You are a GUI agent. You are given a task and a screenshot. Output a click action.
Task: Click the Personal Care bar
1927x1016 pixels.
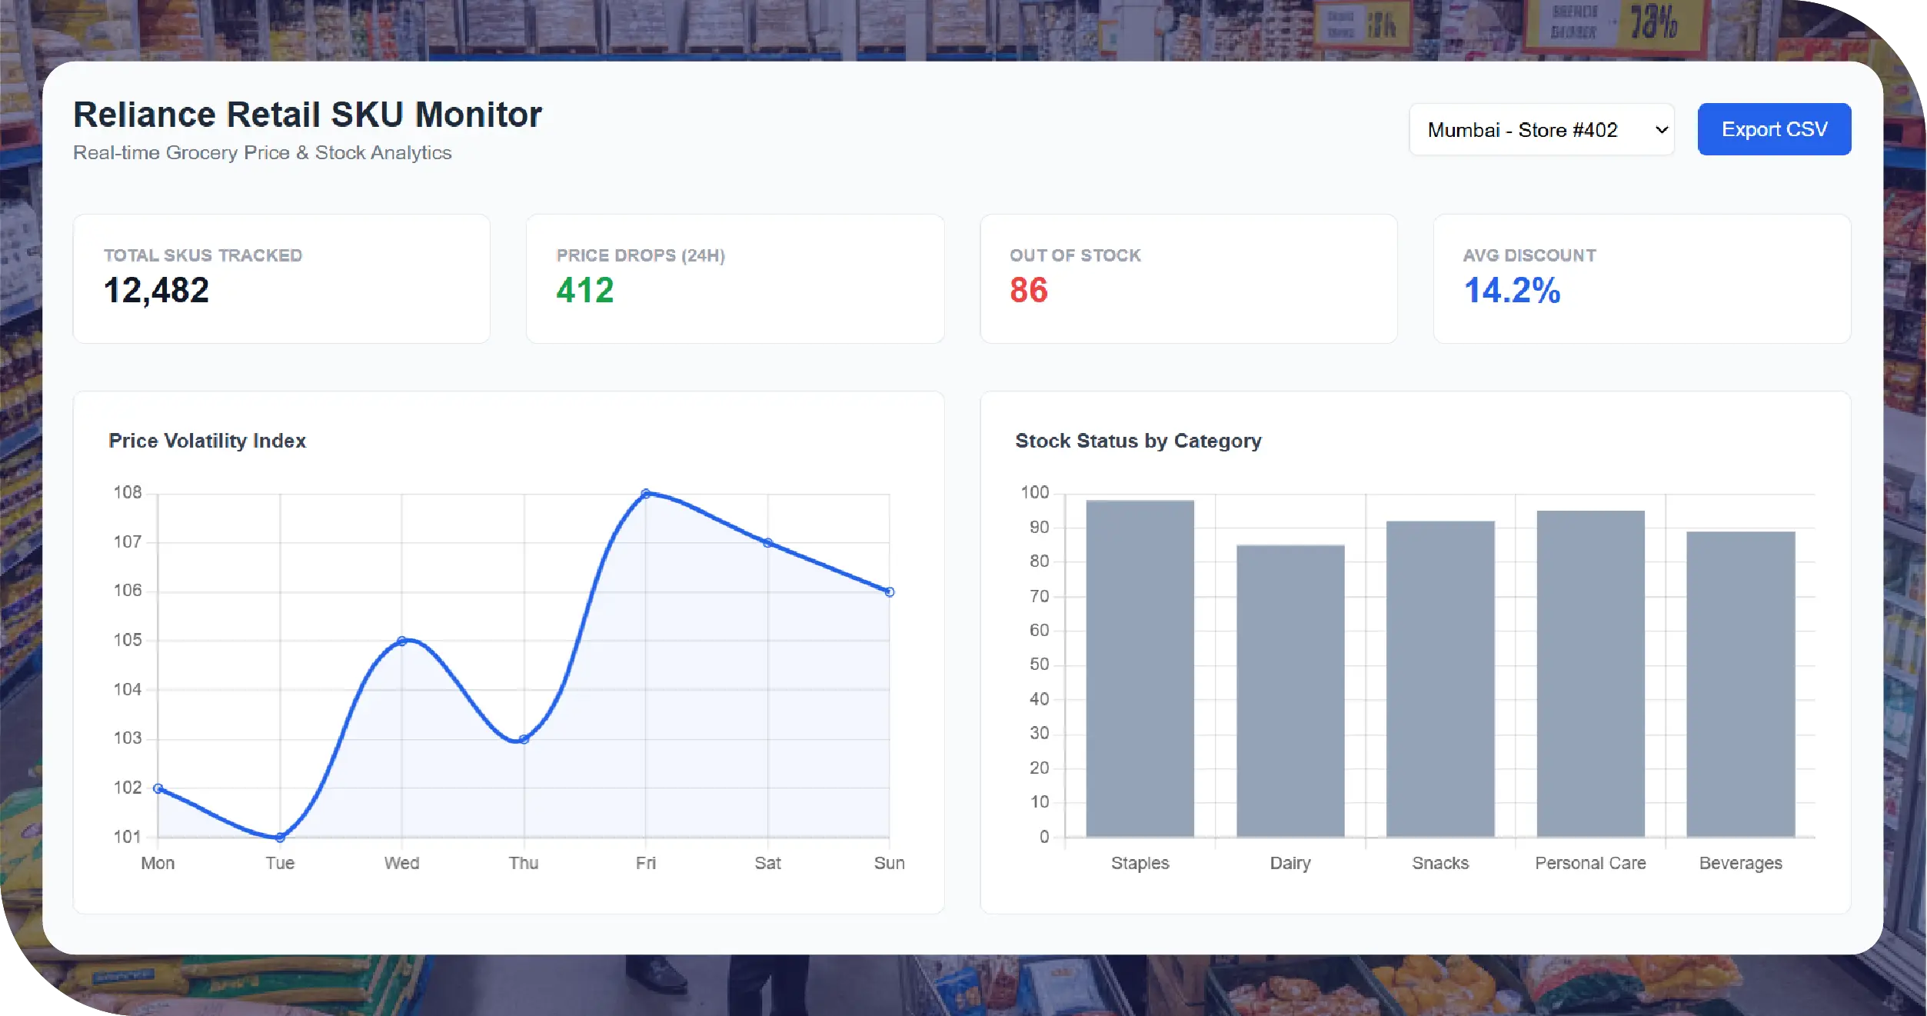[1590, 674]
